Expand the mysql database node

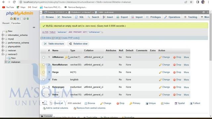coord(3,39)
